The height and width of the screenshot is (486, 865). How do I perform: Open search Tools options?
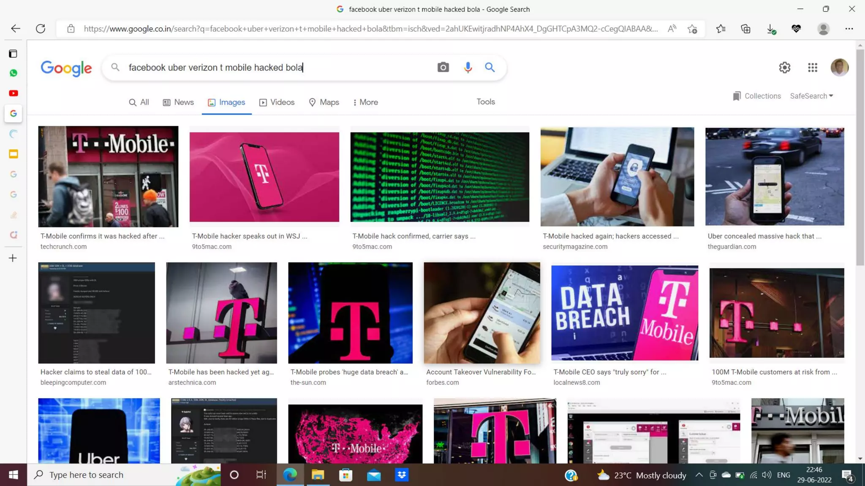tap(485, 102)
